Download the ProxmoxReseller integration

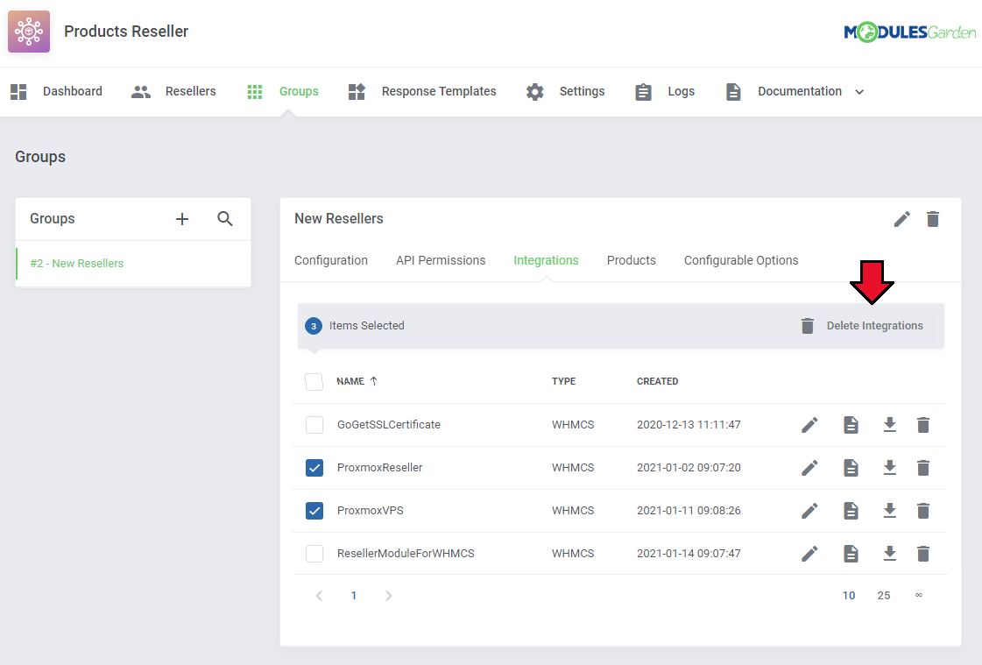click(890, 468)
